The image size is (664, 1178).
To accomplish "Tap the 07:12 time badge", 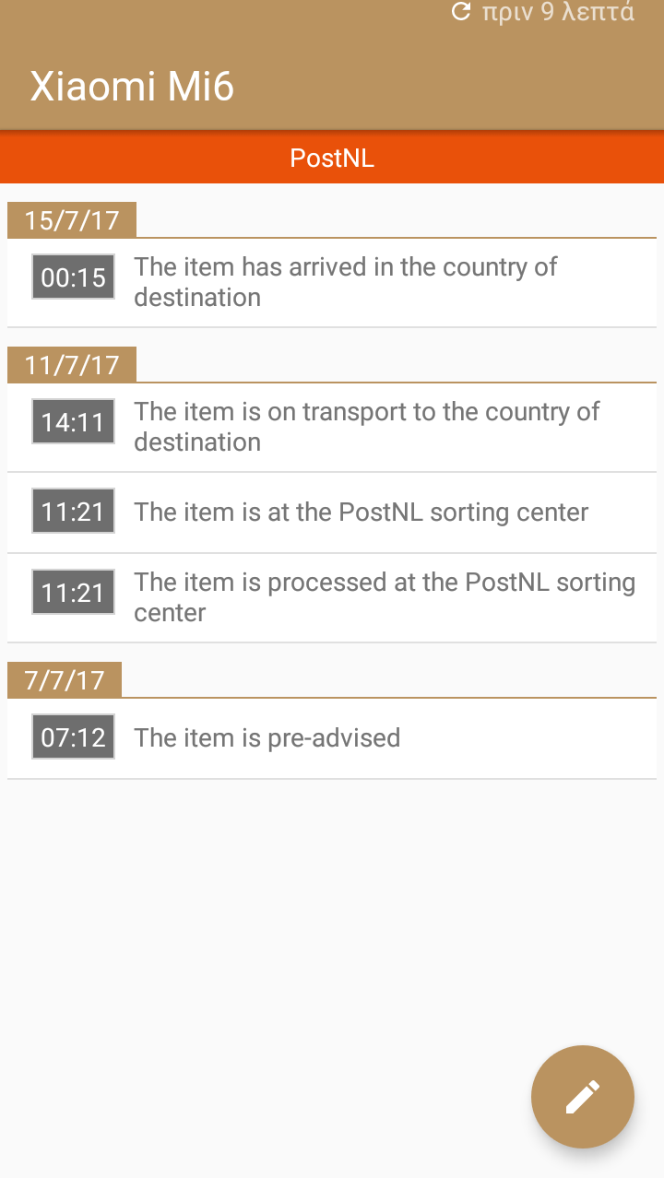I will click(x=74, y=736).
